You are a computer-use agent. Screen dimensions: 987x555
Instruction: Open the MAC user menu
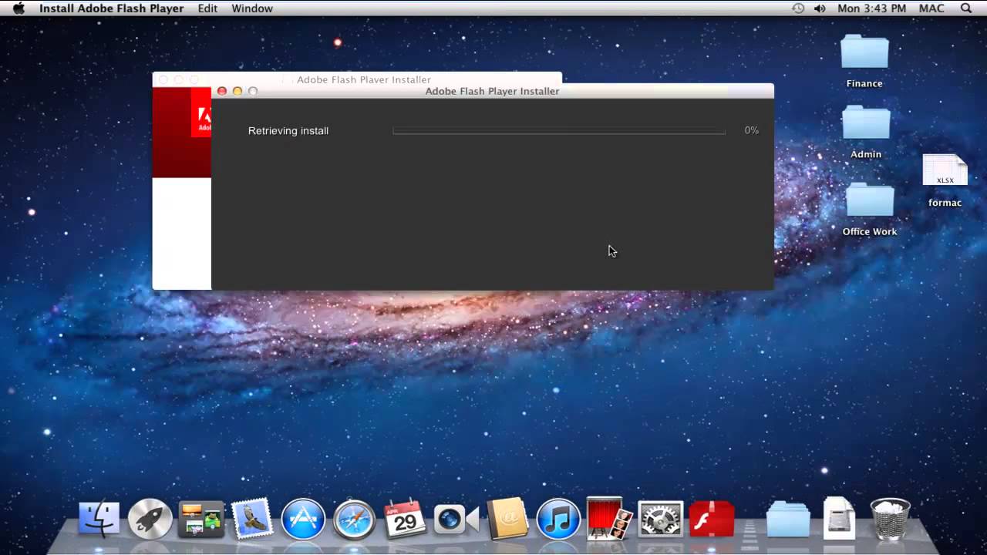[931, 8]
